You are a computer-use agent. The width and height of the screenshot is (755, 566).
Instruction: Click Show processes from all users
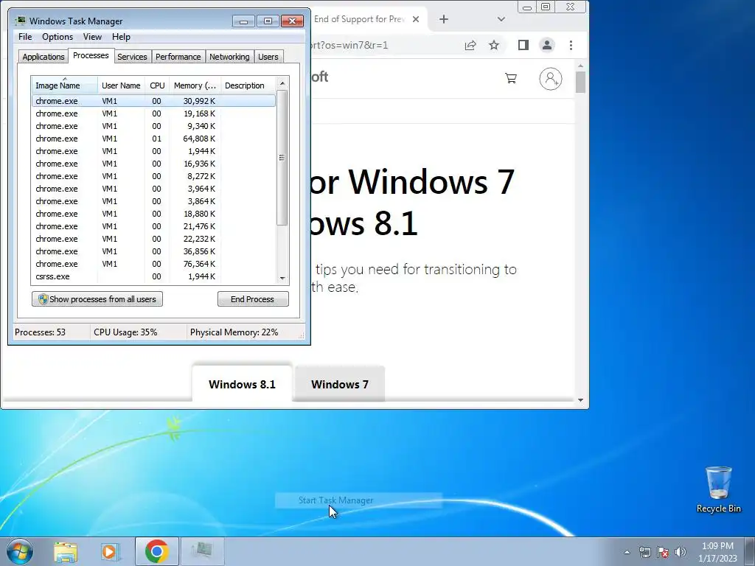97,299
